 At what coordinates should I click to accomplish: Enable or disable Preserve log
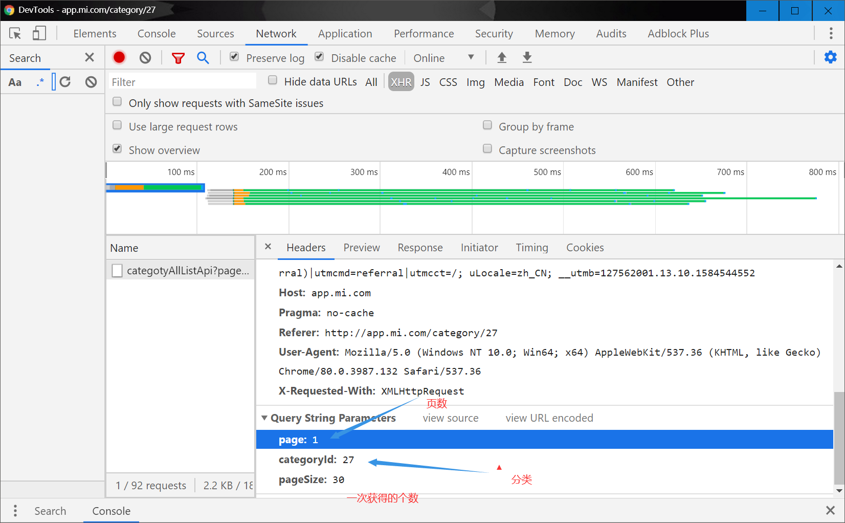(x=234, y=57)
